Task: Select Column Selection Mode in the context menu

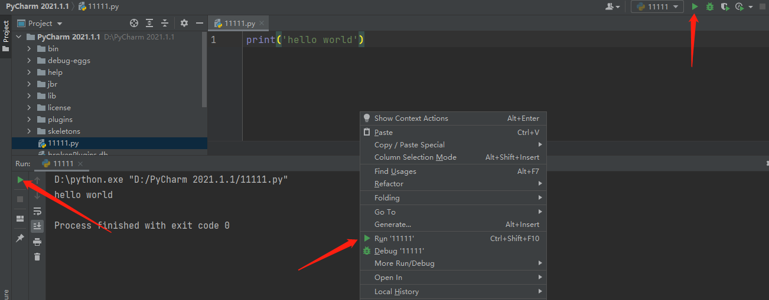Action: (454, 157)
